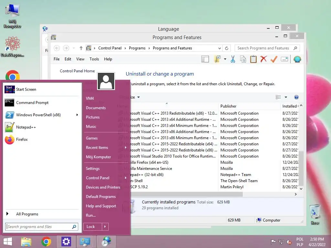Open shutdown options arrow beside Lock
This screenshot has width=331, height=248.
pyautogui.click(x=105, y=227)
